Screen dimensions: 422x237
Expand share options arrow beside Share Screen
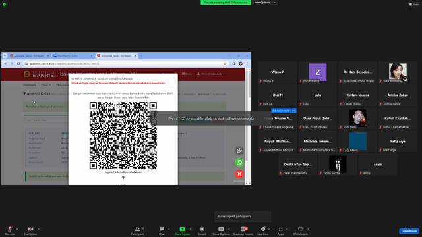point(191,229)
